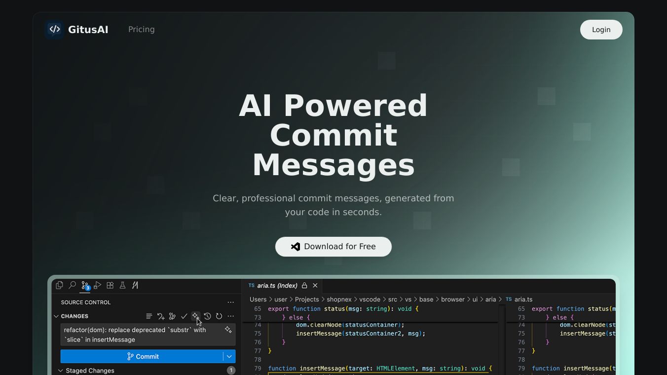Click the Login button

point(601,30)
